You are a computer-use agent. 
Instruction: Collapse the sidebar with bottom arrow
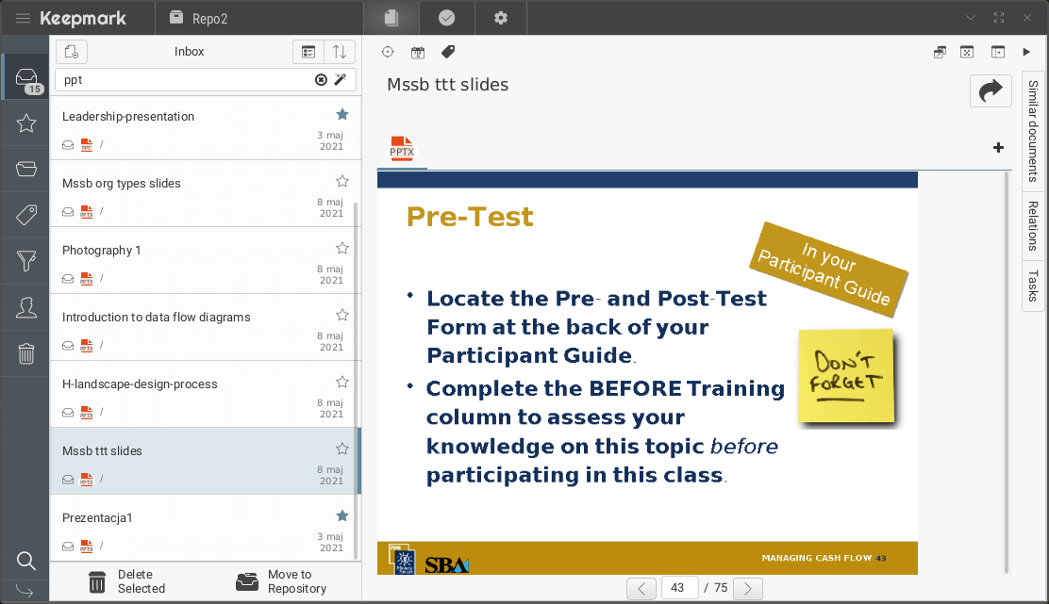click(25, 591)
